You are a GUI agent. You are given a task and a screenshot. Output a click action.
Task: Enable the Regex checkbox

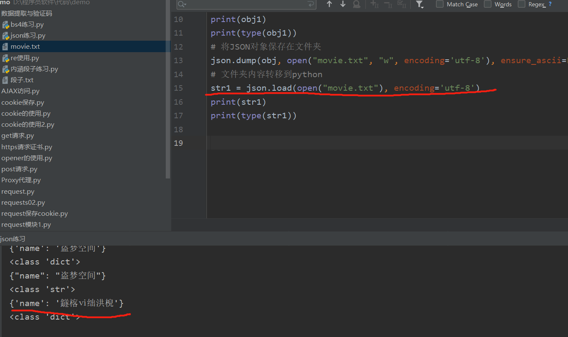[x=521, y=4]
